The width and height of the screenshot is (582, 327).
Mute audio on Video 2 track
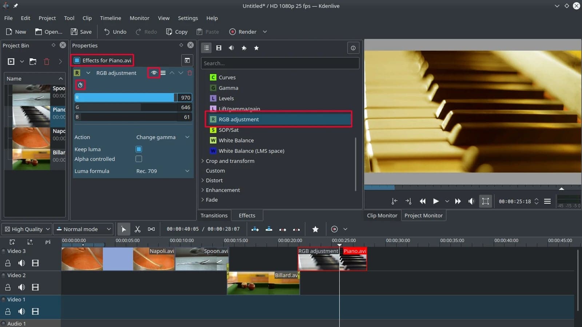click(21, 287)
